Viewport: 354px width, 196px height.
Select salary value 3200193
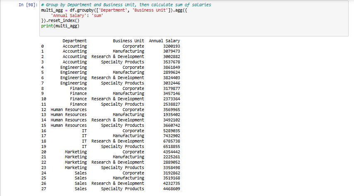point(172,46)
